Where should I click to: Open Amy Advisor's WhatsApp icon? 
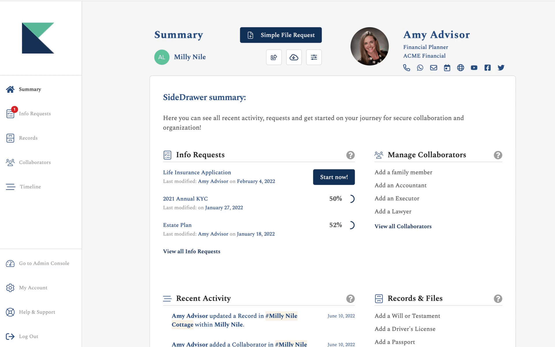click(420, 68)
